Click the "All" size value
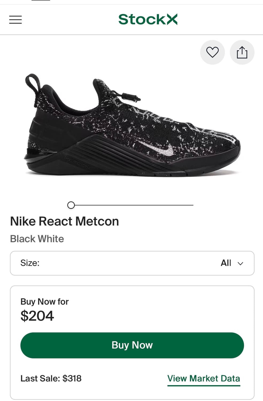This screenshot has width=263, height=401. click(226, 263)
